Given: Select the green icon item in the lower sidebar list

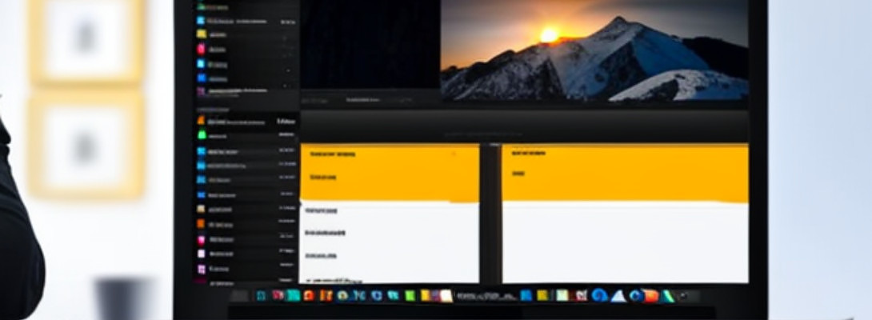Looking at the screenshot, I should (x=202, y=134).
